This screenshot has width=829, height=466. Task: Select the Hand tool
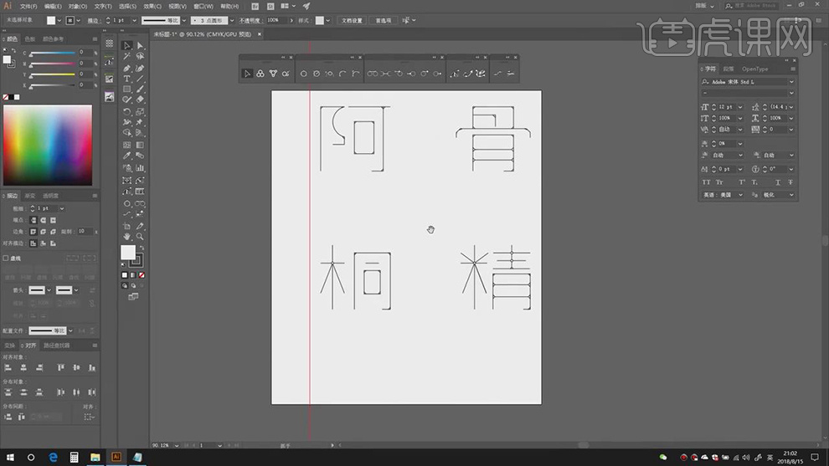point(126,237)
